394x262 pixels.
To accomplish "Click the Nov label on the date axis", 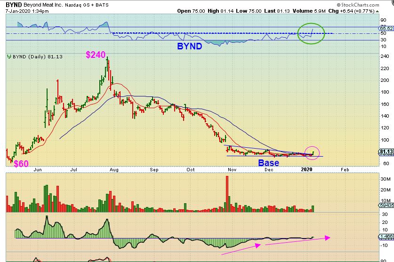I will [x=232, y=169].
